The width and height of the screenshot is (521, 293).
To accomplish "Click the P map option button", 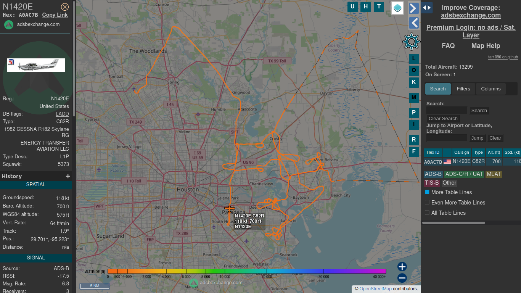I will point(414,113).
